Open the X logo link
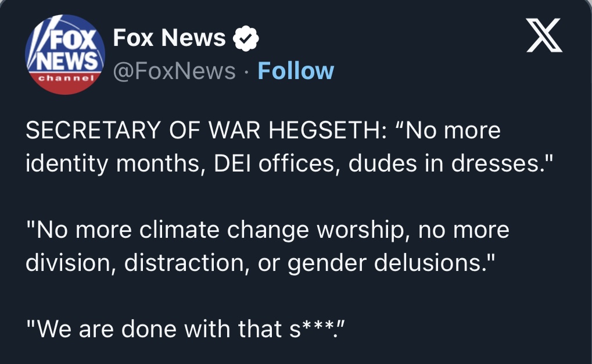The image size is (592, 364). click(x=544, y=35)
